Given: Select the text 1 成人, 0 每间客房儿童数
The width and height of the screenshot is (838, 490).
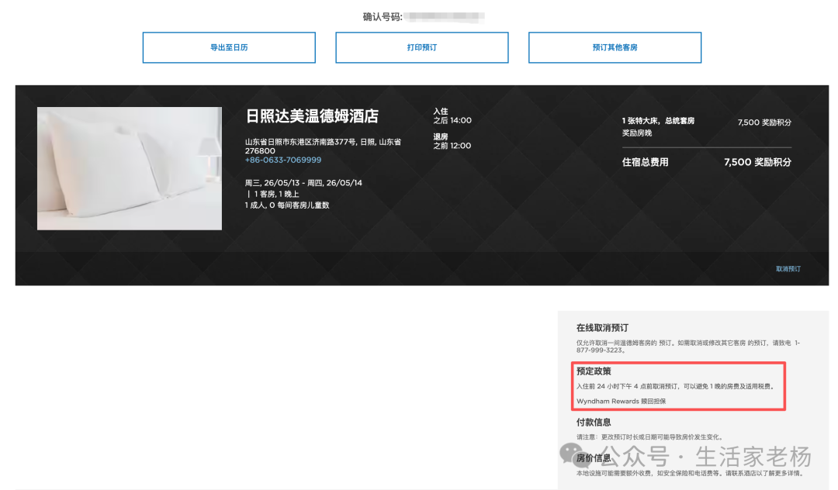Looking at the screenshot, I should pyautogui.click(x=287, y=205).
